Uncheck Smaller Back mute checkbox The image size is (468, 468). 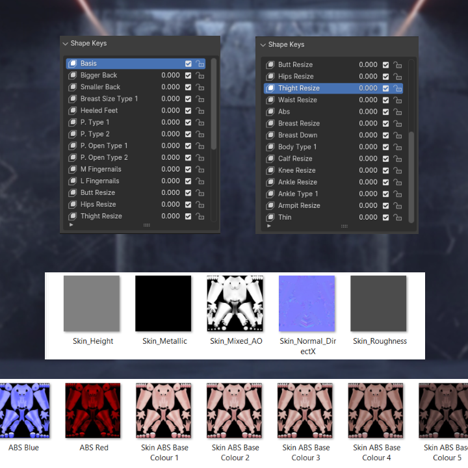tap(188, 87)
